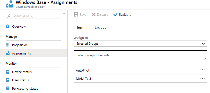
Task: Select the AutoPilot group row
Action: pos(141,70)
